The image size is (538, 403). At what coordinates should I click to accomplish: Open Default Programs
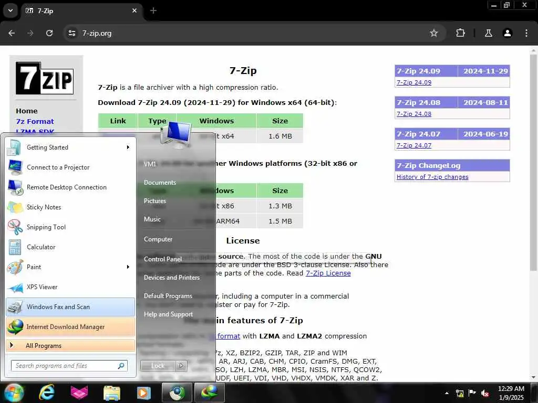click(x=168, y=296)
